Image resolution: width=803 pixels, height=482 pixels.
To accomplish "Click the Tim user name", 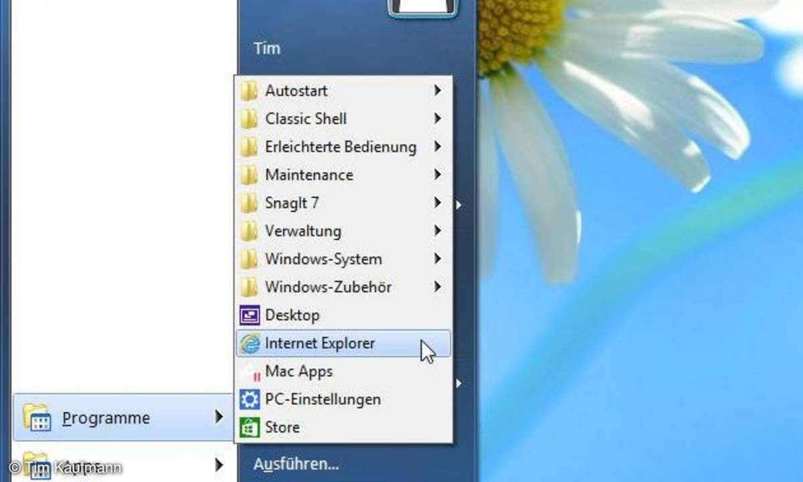I will (267, 48).
